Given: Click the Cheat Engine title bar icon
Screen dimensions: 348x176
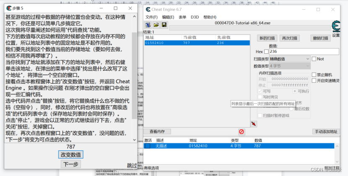Looking at the screenshot, I should [148, 9].
